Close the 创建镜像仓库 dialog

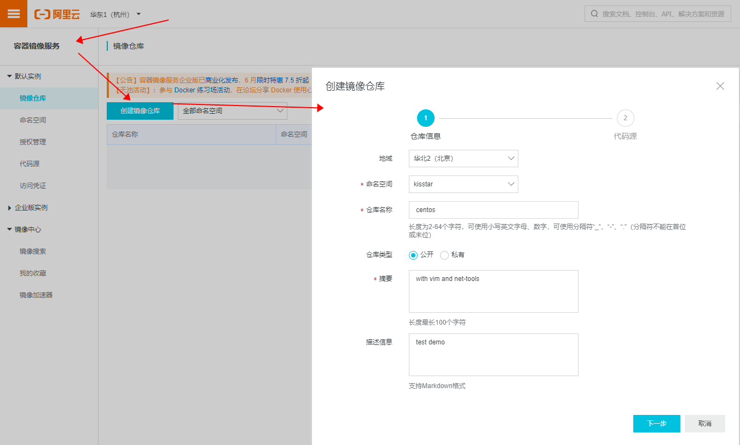pyautogui.click(x=720, y=86)
